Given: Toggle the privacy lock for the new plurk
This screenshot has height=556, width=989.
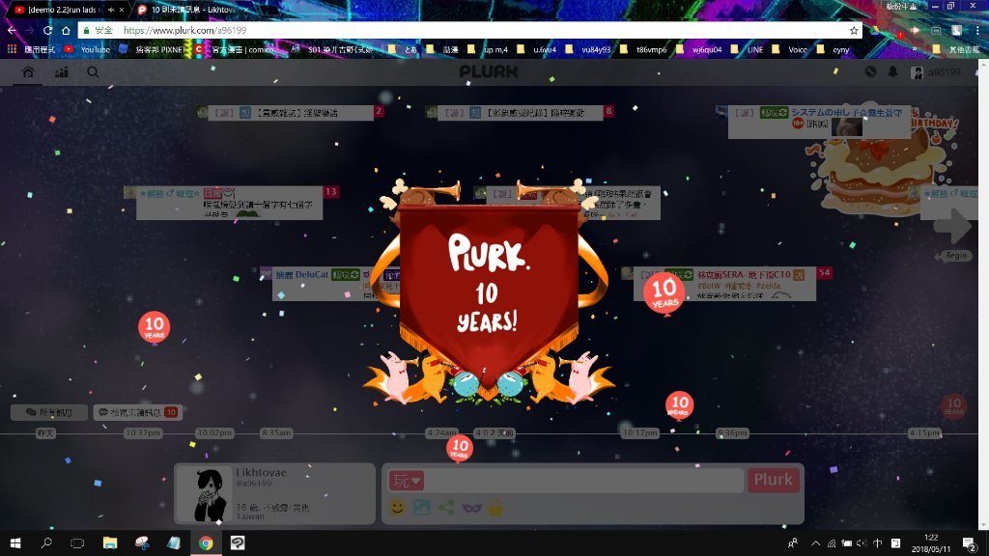Looking at the screenshot, I should 495,508.
